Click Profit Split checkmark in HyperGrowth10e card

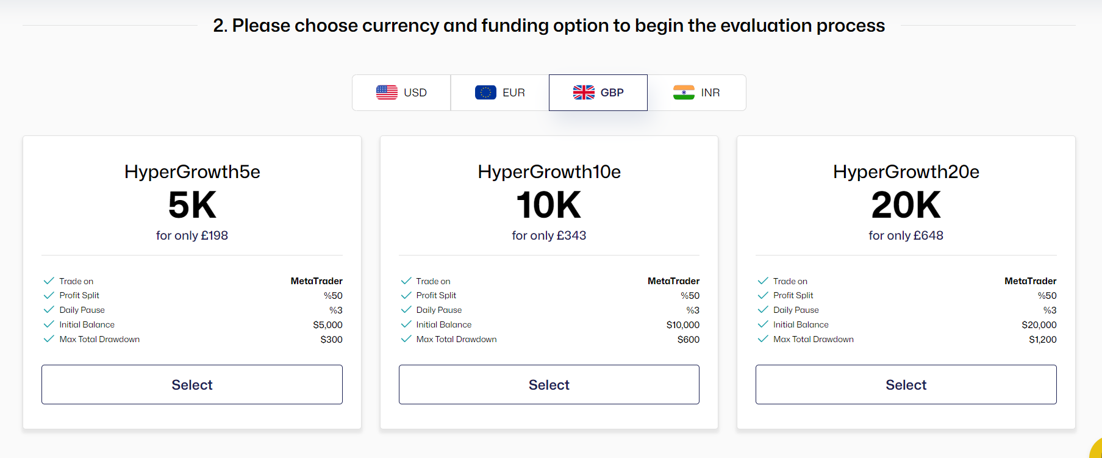point(406,295)
